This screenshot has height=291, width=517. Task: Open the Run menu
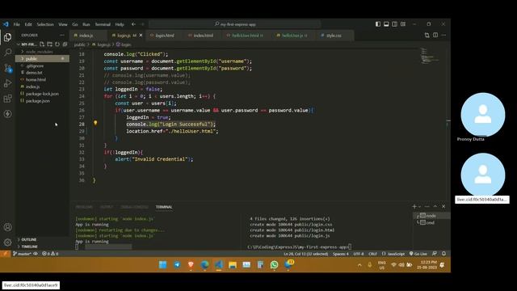click(86, 24)
